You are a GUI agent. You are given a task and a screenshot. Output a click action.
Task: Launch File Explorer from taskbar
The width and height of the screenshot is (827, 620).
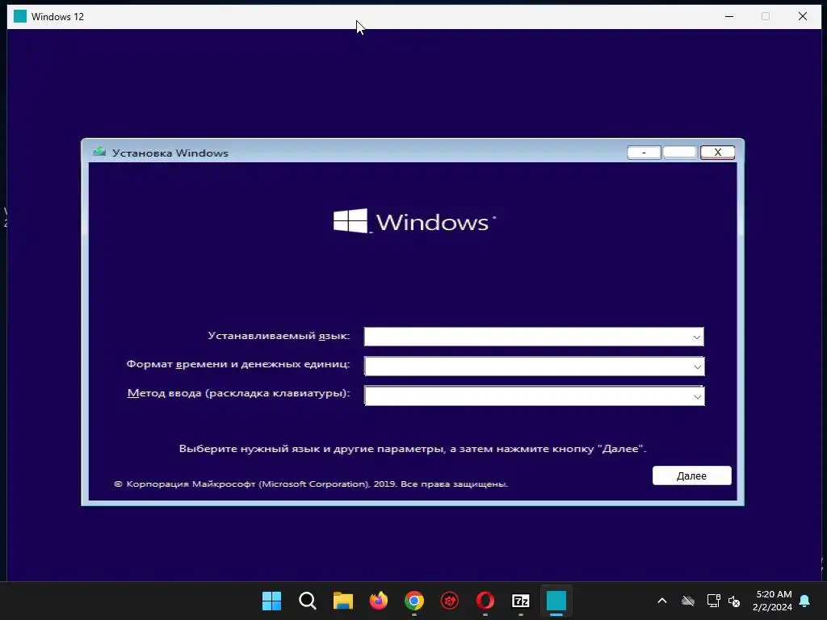tap(342, 601)
